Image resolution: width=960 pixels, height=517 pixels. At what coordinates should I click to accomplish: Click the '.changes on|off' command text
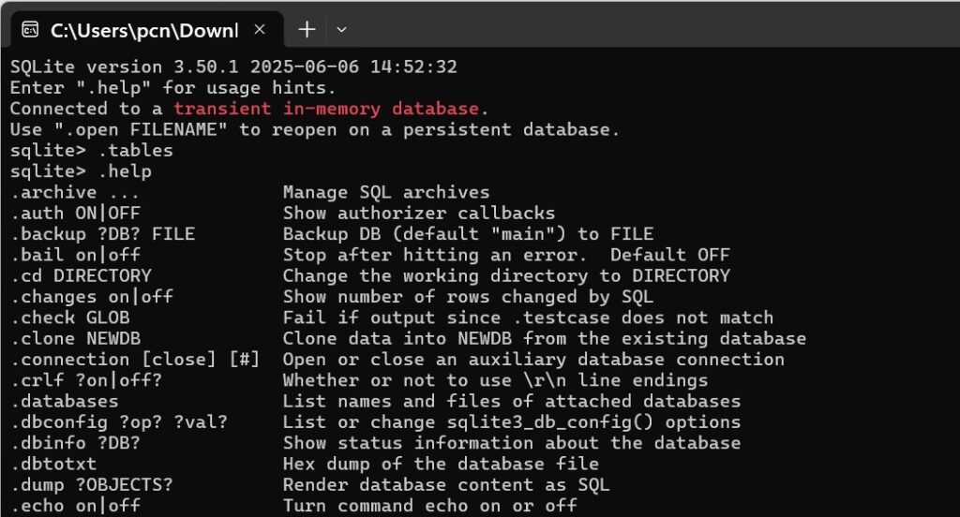92,297
